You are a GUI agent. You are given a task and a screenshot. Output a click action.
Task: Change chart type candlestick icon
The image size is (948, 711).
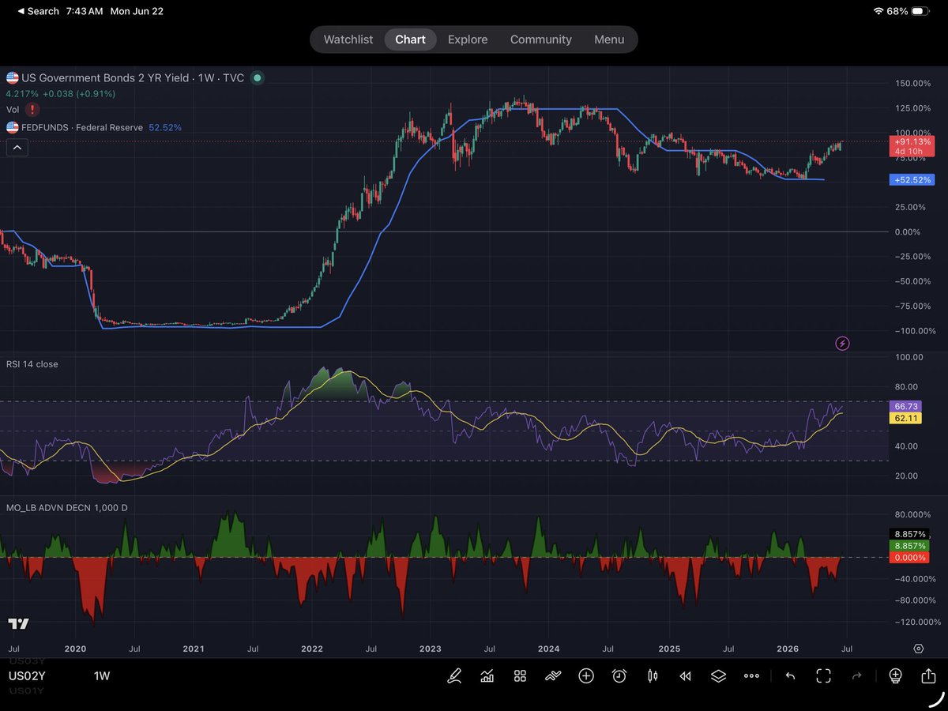tap(653, 675)
